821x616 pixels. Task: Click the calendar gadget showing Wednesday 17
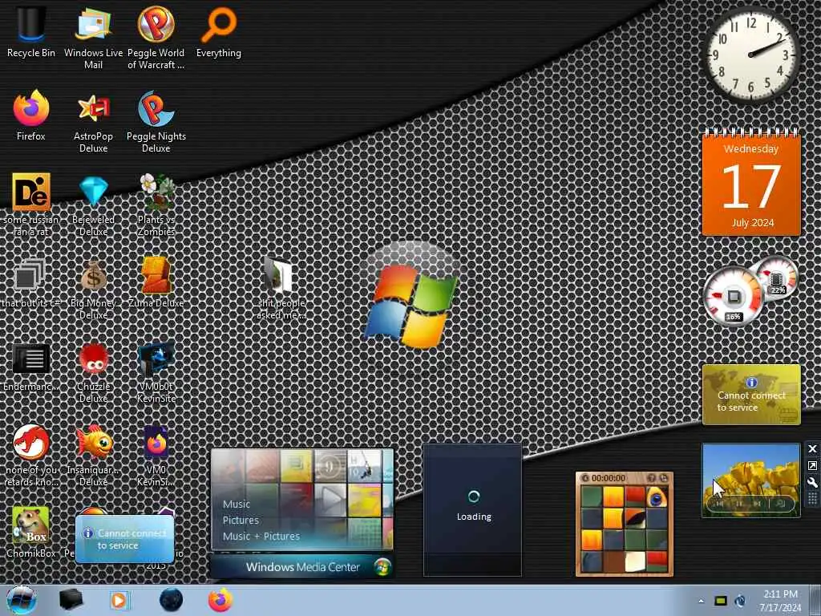point(751,182)
